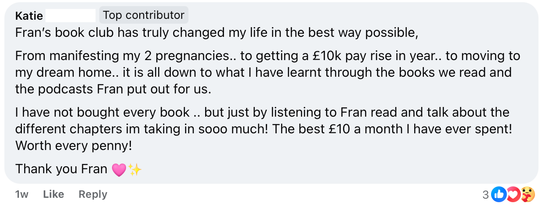Click the blanked-out surname box beside Katie
This screenshot has height=207, width=542.
70,16
